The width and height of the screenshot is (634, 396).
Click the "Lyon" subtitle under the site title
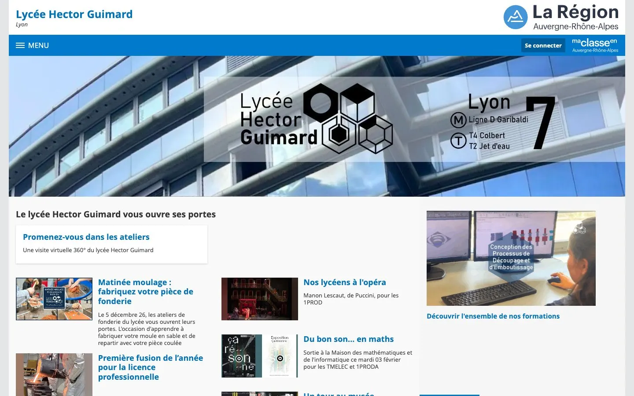coord(22,25)
